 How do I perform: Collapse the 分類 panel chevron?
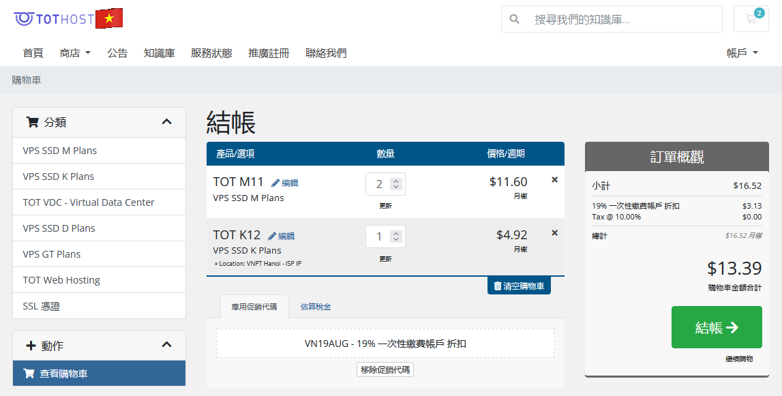tap(166, 122)
